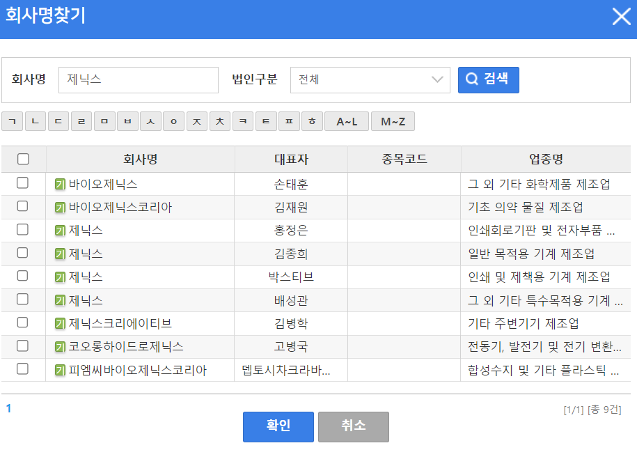Click the 회사명 input field containing 제닉스
637x450 pixels.
pos(139,79)
